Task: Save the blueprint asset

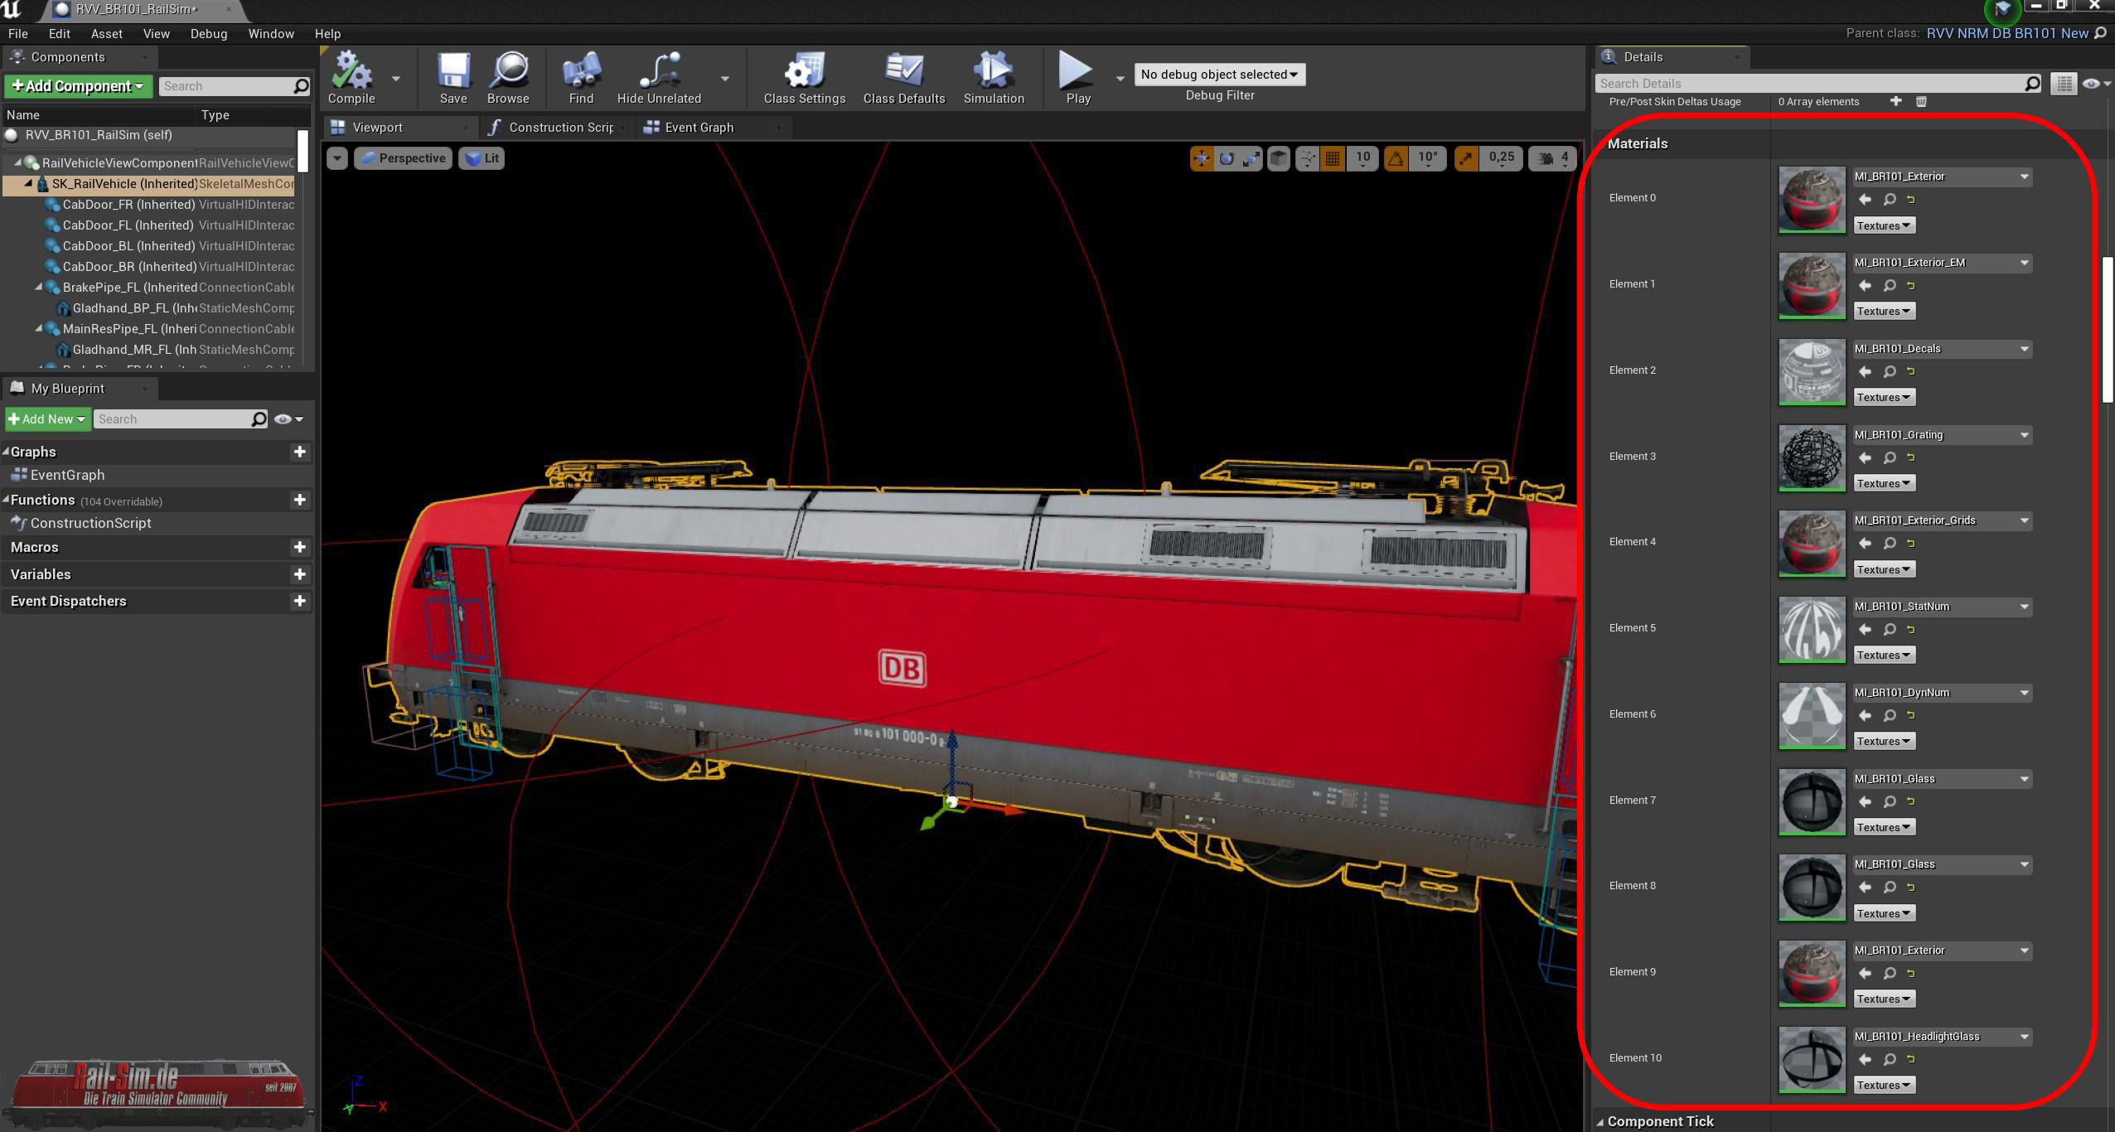Action: pos(453,77)
